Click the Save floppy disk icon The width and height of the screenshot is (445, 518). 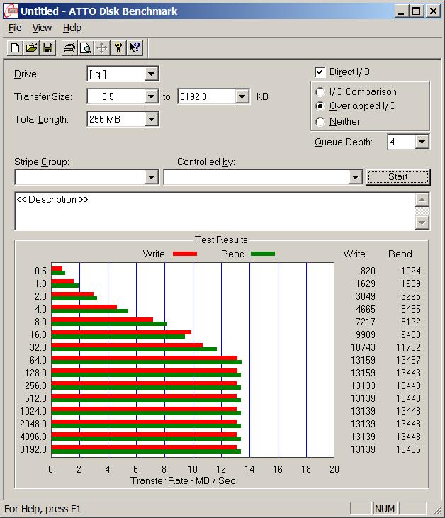pyautogui.click(x=47, y=48)
